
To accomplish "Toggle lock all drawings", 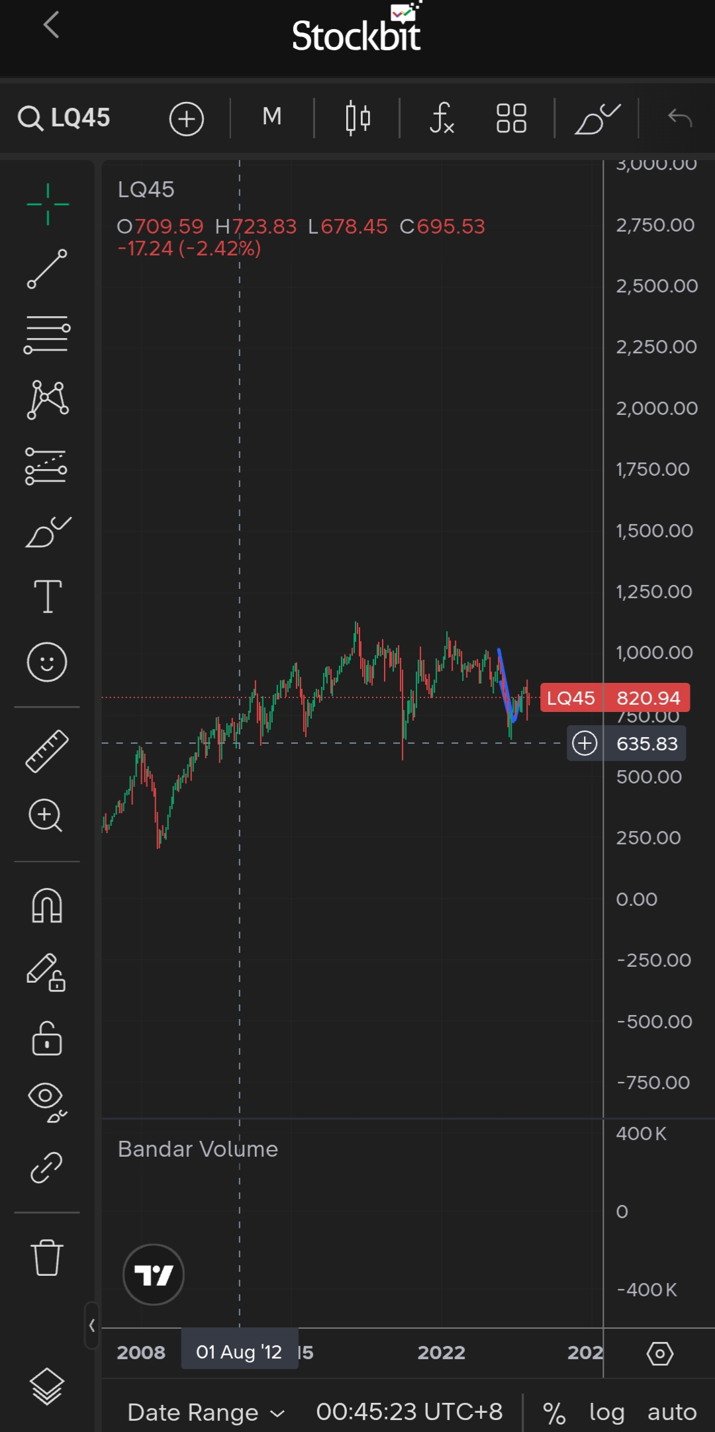I will (47, 1038).
